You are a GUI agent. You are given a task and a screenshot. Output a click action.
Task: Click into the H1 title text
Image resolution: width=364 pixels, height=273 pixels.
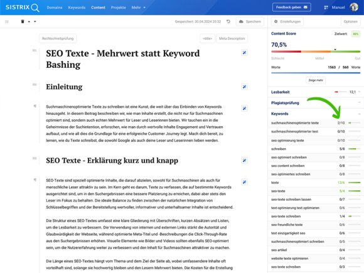pyautogui.click(x=123, y=59)
